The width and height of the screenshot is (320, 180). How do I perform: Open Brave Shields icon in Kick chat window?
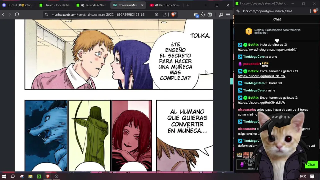315,11
